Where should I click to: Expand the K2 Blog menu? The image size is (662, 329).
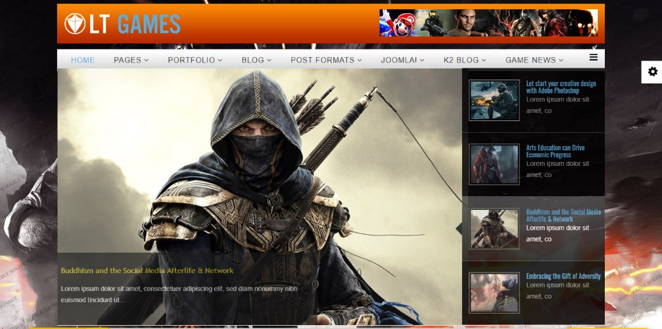click(465, 60)
